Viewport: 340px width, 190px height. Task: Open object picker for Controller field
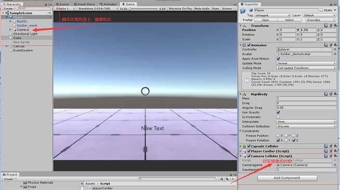pos(335,49)
